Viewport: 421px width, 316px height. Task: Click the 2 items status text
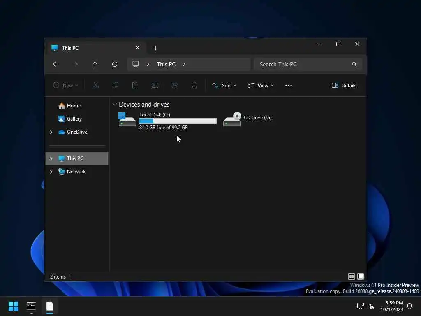click(x=58, y=277)
